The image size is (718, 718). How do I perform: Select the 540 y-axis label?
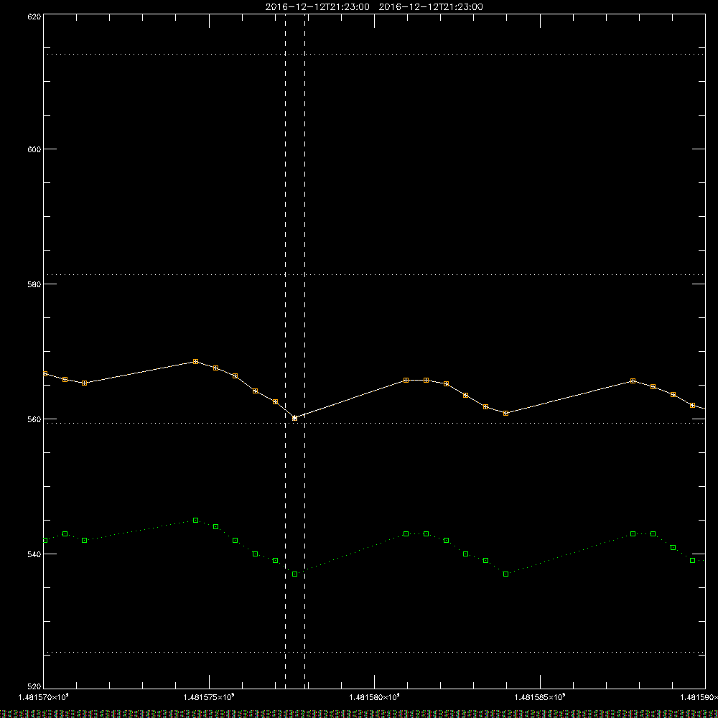(34, 554)
